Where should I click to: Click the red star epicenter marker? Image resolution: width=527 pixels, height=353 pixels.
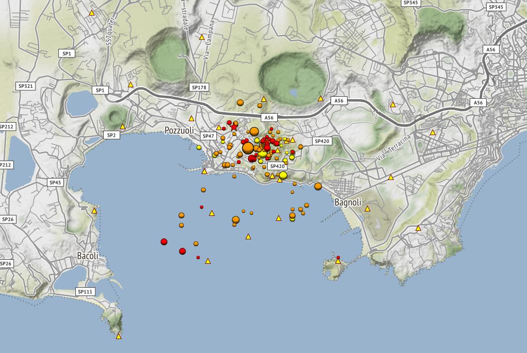(x=234, y=127)
